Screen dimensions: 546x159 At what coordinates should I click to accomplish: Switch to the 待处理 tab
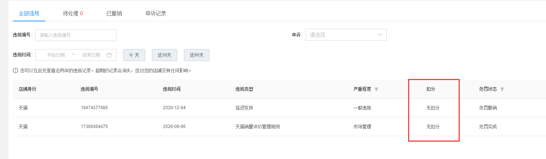pos(73,14)
